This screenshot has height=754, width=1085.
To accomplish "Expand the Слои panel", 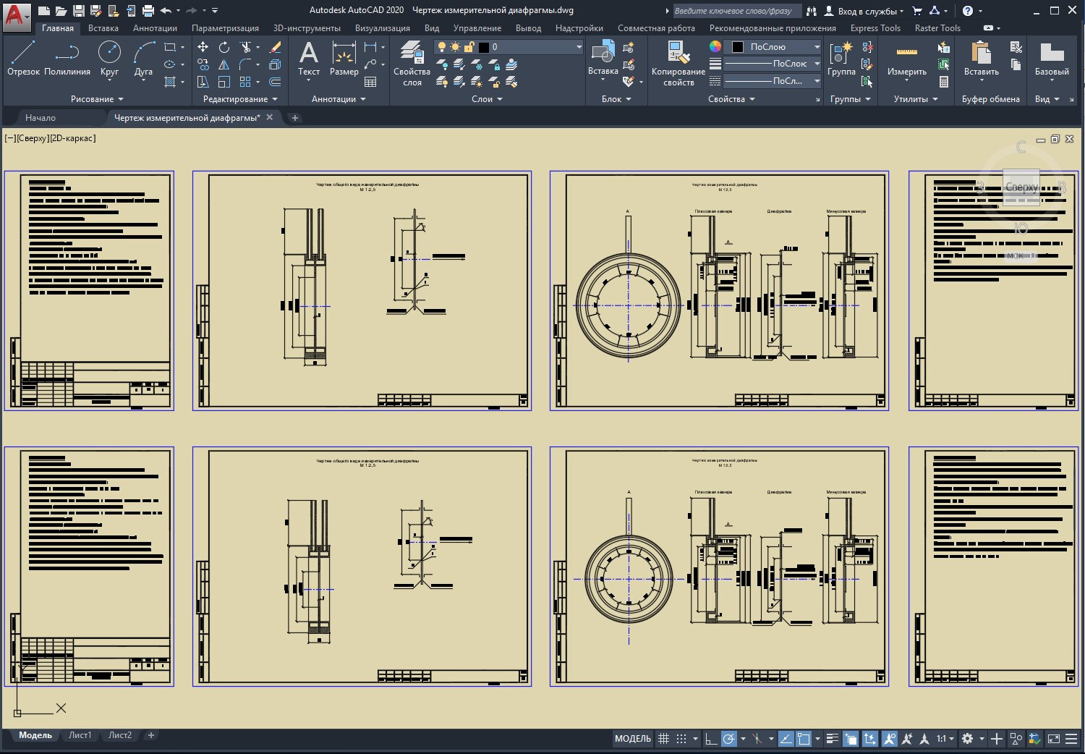I will click(x=487, y=99).
